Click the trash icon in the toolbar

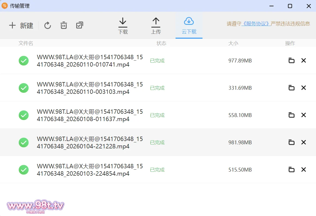click(x=64, y=26)
